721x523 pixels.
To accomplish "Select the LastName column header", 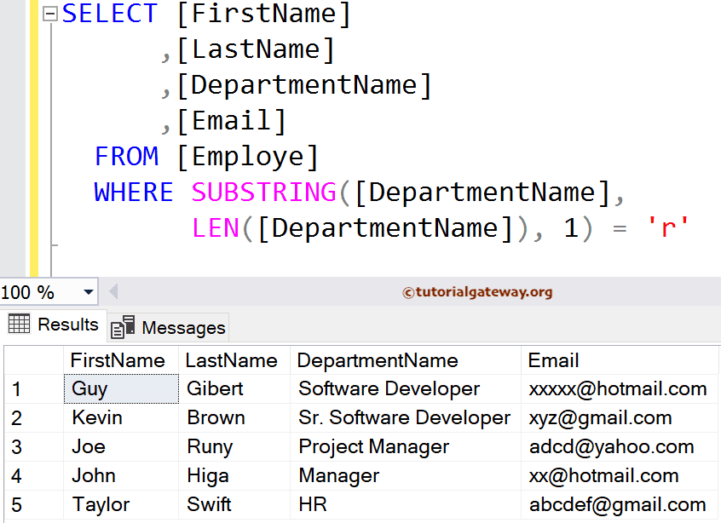I will pyautogui.click(x=234, y=360).
